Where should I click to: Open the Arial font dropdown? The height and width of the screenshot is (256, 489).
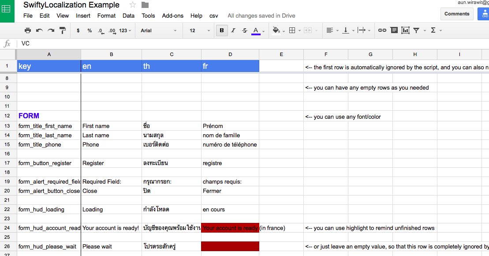pyautogui.click(x=158, y=30)
